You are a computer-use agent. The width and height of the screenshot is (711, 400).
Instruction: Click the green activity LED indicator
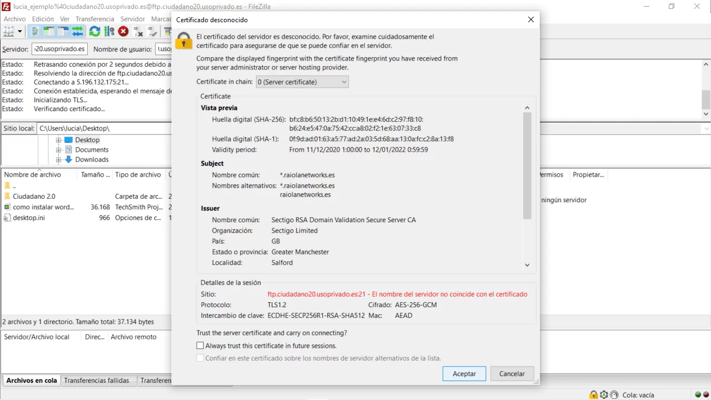tap(698, 395)
